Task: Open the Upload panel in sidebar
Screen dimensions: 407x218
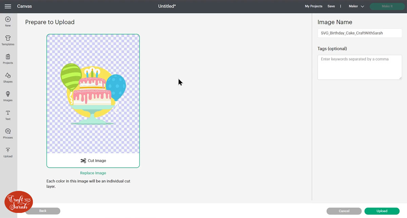Action: click(x=8, y=152)
